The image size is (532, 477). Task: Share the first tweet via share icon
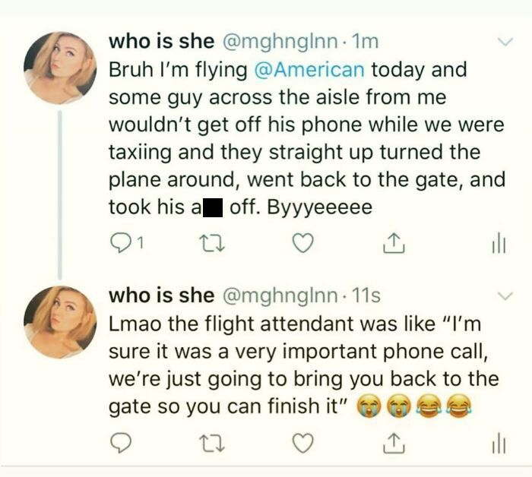click(394, 243)
